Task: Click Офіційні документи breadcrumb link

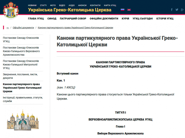Action: pyautogui.click(x=23, y=27)
